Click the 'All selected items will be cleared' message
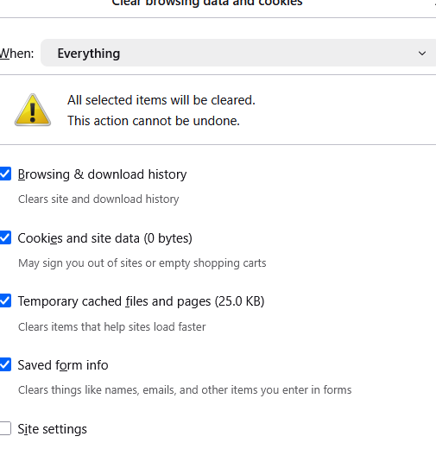436x449 pixels. pos(161,100)
